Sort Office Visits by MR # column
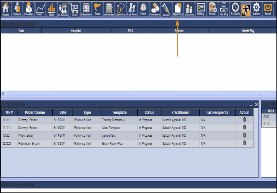277x193 pixels. coord(9,113)
